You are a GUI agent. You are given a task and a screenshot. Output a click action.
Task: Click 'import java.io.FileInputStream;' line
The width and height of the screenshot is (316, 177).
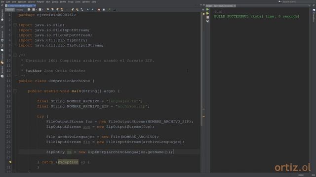pyautogui.click(x=54, y=30)
